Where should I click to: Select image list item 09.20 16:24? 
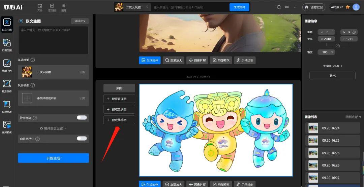(332, 128)
